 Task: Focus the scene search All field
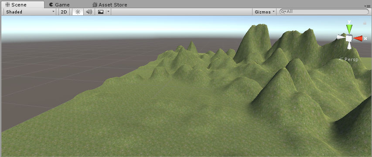[324, 12]
